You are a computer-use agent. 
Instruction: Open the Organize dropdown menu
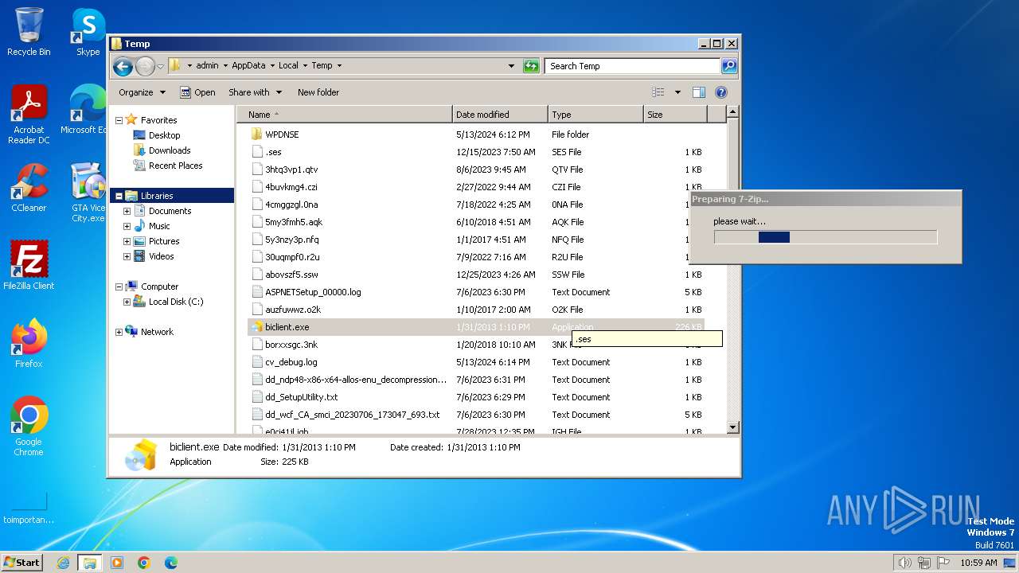click(143, 92)
